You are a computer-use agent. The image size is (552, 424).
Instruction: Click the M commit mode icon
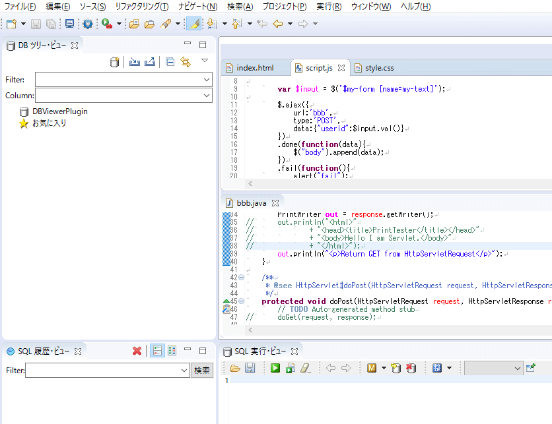click(x=371, y=368)
